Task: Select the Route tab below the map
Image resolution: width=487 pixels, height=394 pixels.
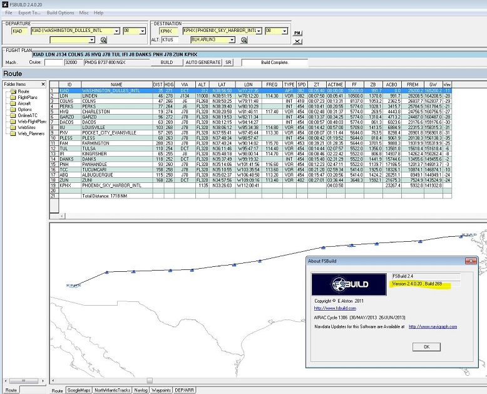Action: [57, 391]
